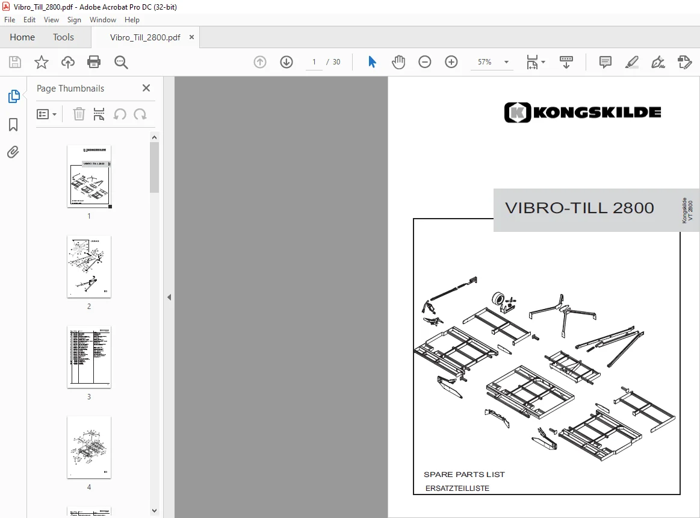700x518 pixels.
Task: Open the zoom level dropdown arrow
Action: [x=506, y=62]
